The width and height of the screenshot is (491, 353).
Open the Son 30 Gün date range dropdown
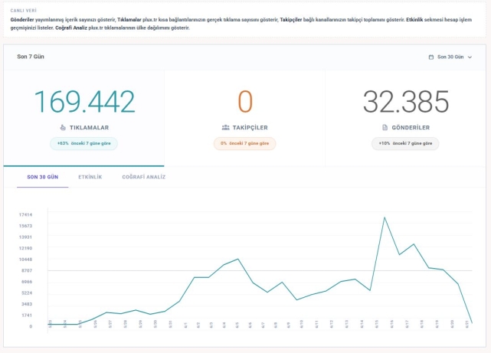point(450,57)
